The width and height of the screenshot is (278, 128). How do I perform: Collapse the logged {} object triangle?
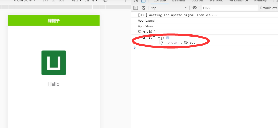[159, 38]
